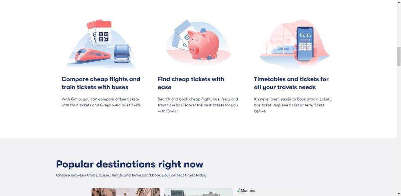Click the white train behind the phone

tap(283, 49)
